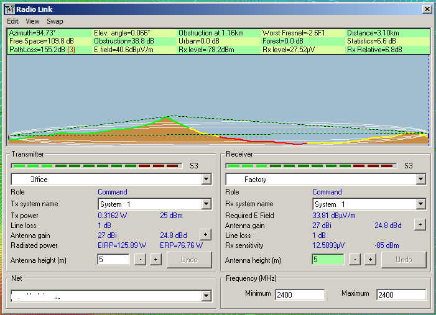Click the transmitter Undo button
Screen dimensions: 436x315
[x=189, y=260]
